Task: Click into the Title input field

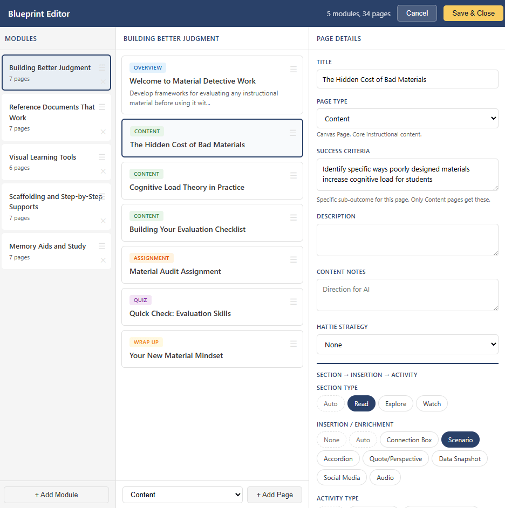Action: [x=407, y=79]
